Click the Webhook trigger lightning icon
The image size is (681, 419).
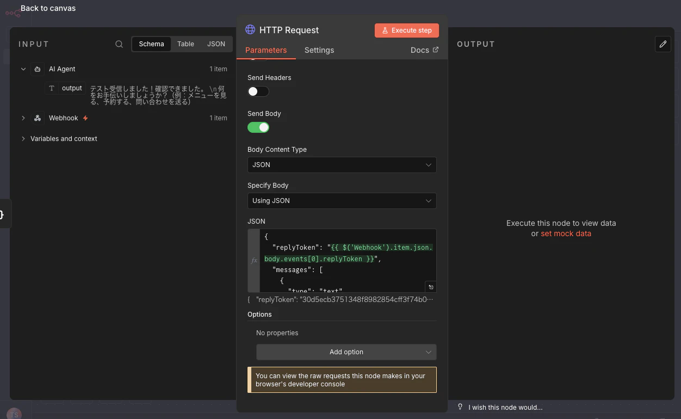(85, 118)
